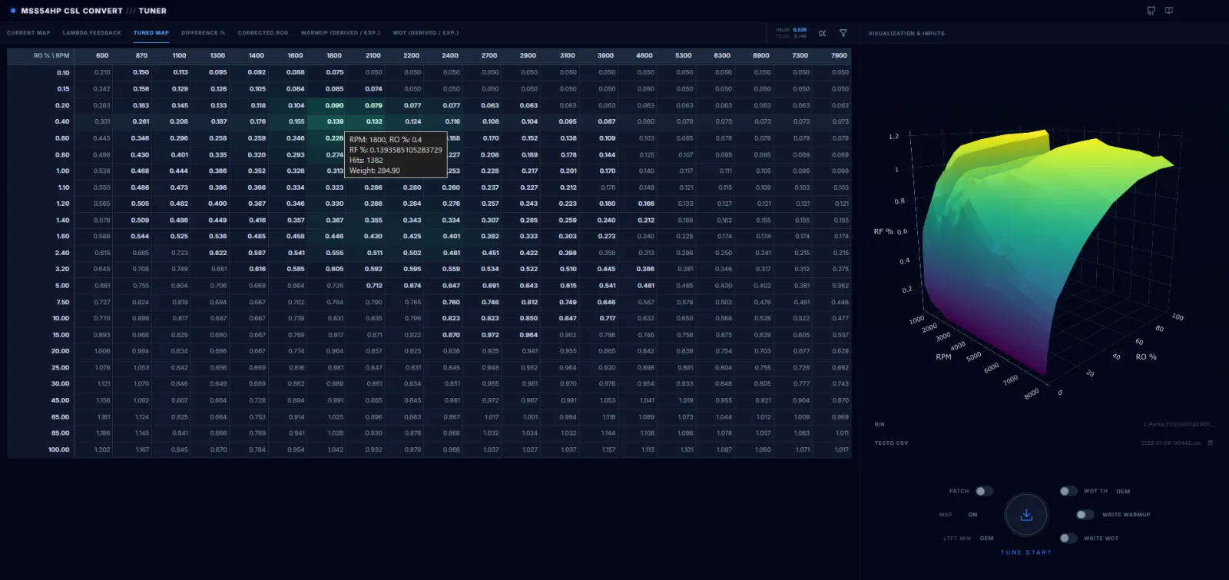Click the alpha smoothing icon

pos(823,33)
